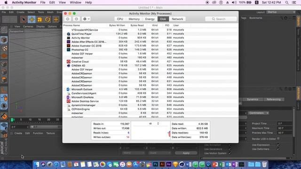The height and width of the screenshot is (169, 301).
Task: Open the iTunes music icon in the Dock
Action: pyautogui.click(x=122, y=164)
